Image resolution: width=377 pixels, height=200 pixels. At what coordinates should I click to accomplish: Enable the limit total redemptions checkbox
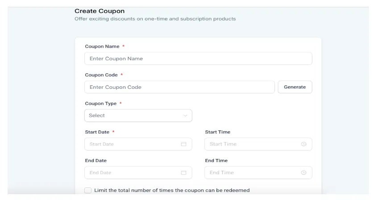(88, 190)
